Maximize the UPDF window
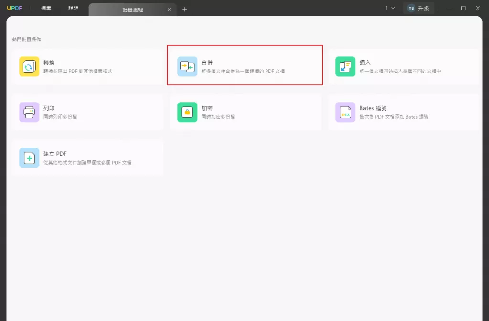 coord(463,8)
